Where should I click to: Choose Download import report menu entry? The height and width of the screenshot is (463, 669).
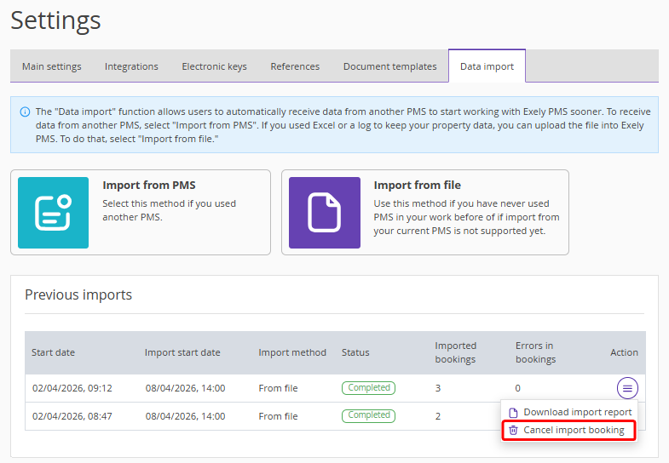tap(569, 412)
